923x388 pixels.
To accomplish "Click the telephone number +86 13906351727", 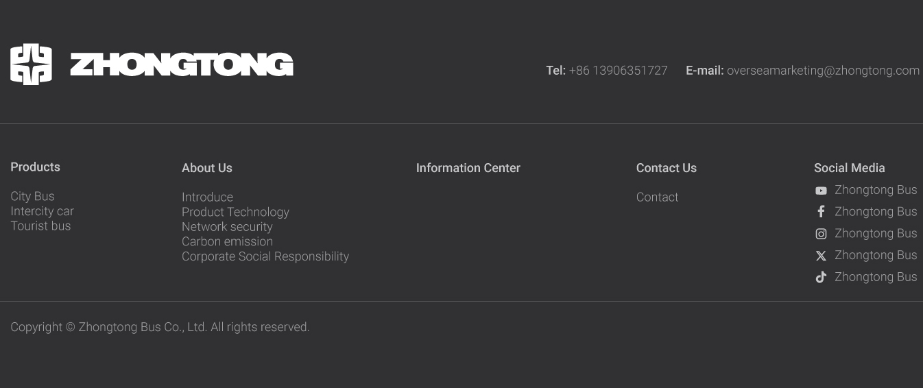I will 618,71.
